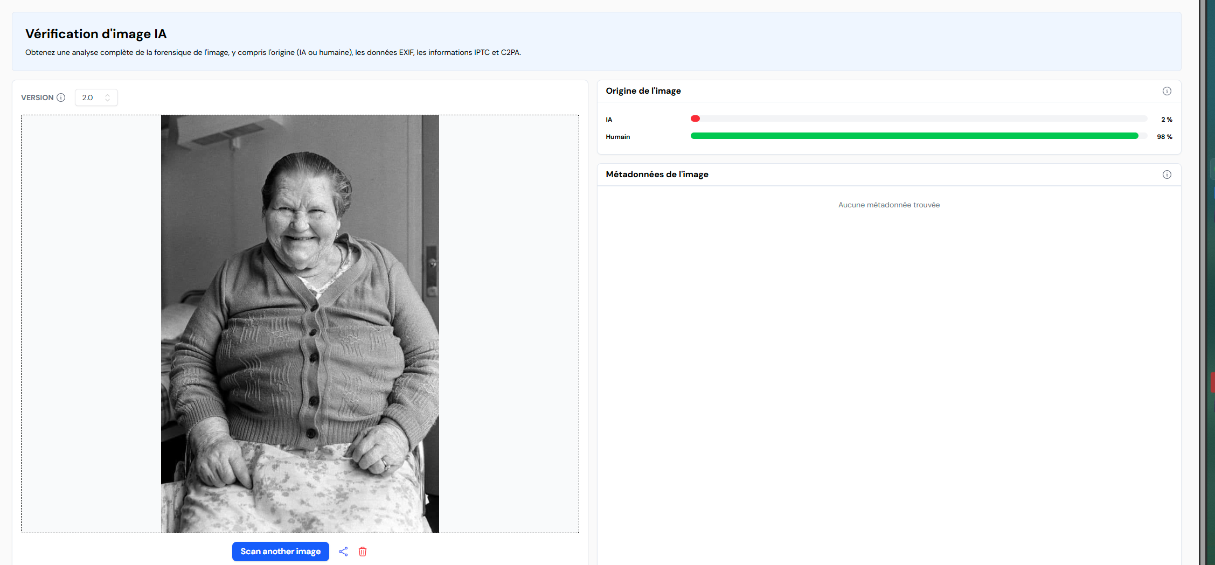Share the scan result via share icon
1215x565 pixels.
pyautogui.click(x=343, y=552)
